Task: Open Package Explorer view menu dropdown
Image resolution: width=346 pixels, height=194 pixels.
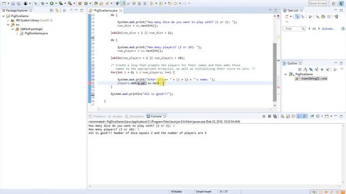Action: [71, 10]
